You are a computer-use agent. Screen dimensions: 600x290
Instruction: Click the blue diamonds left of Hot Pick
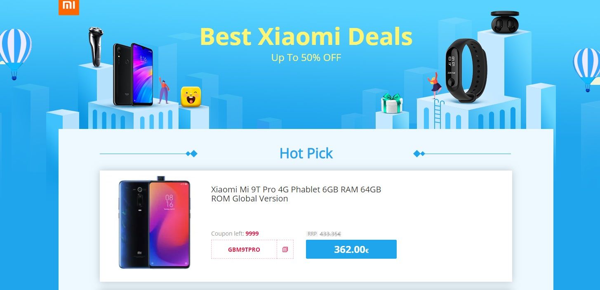[x=191, y=154]
